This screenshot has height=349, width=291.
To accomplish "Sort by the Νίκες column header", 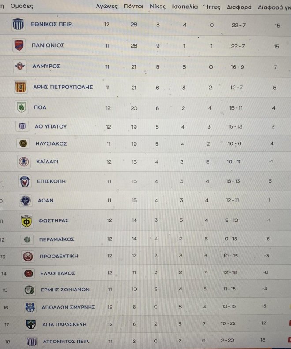I will pyautogui.click(x=158, y=7).
